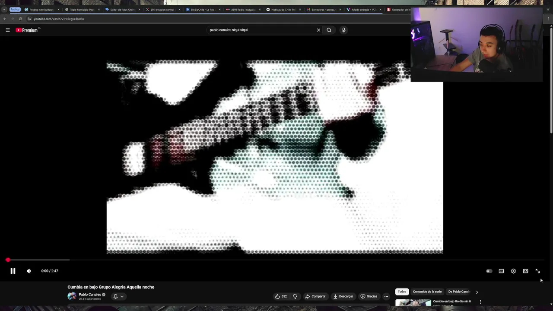
Task: Switch to the 'Generador de' tab
Action: coord(398,10)
